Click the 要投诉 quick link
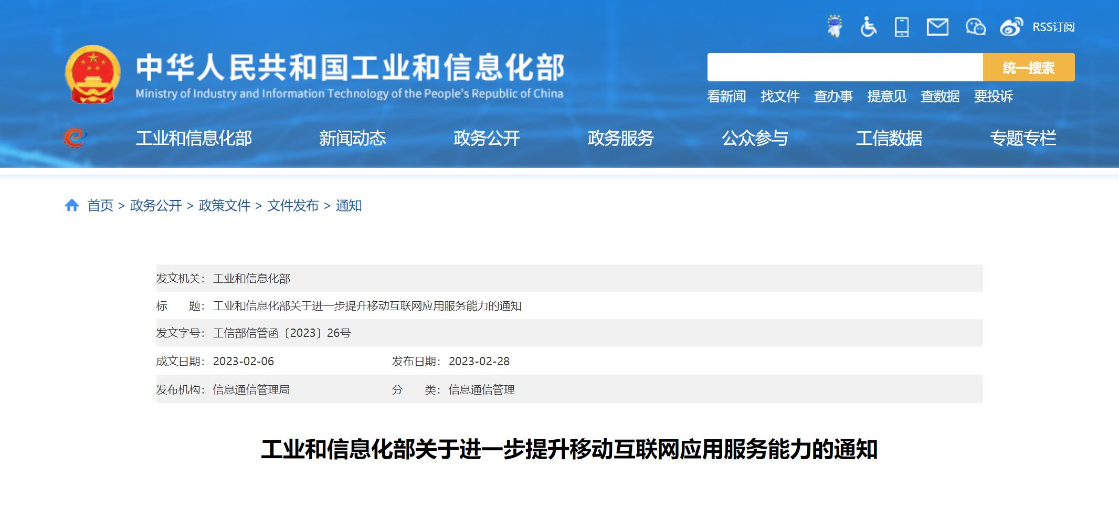The image size is (1119, 529). coord(995,97)
